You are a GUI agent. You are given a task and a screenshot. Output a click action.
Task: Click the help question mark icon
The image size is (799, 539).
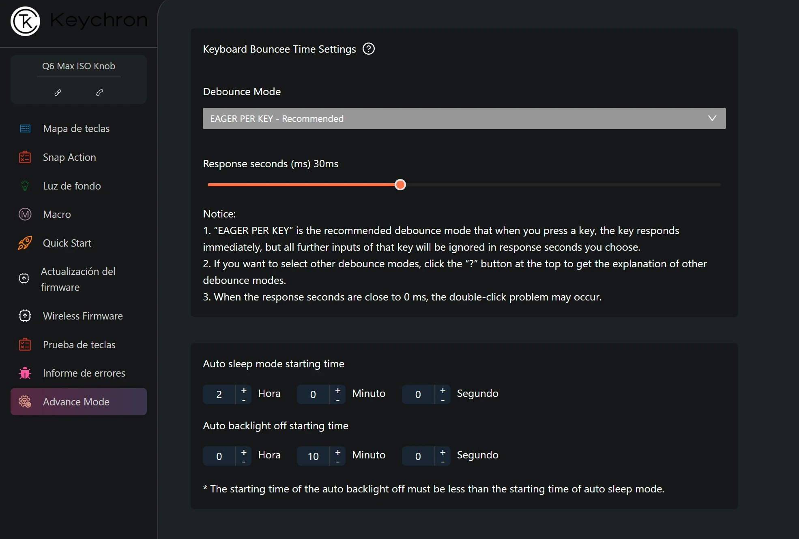pos(368,49)
